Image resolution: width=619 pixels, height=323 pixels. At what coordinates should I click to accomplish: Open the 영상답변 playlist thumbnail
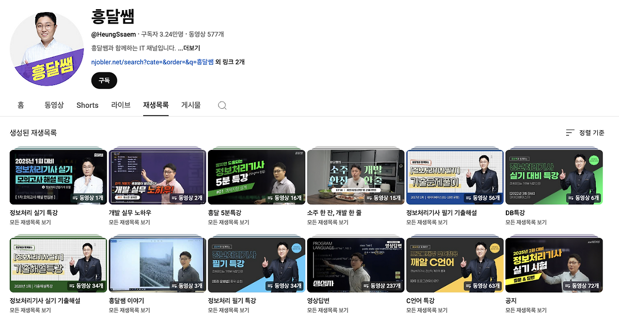click(x=356, y=265)
